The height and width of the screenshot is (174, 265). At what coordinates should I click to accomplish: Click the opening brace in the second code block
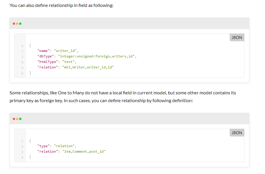click(30, 141)
